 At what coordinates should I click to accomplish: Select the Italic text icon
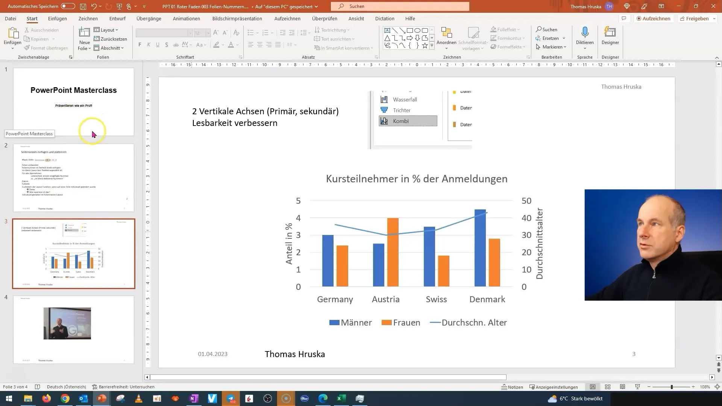pyautogui.click(x=148, y=45)
